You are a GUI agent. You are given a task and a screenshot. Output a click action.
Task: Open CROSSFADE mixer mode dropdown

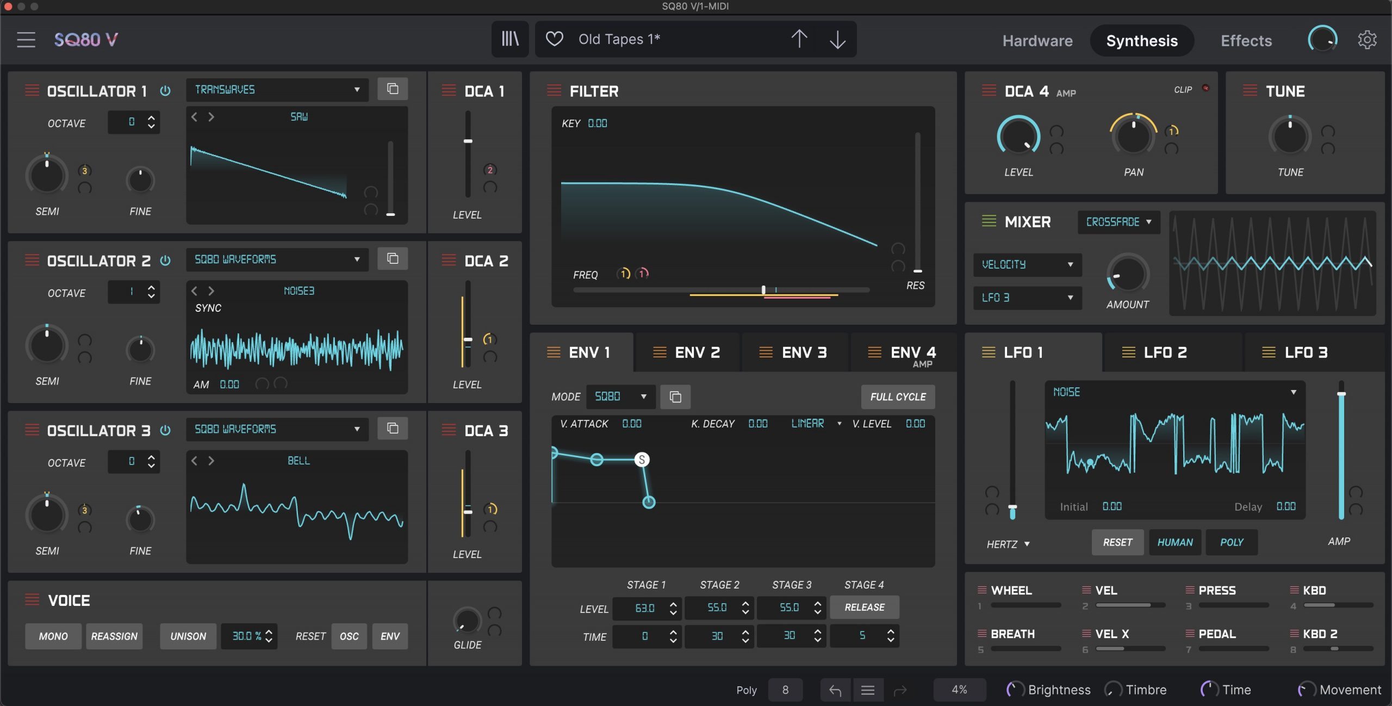(x=1119, y=222)
